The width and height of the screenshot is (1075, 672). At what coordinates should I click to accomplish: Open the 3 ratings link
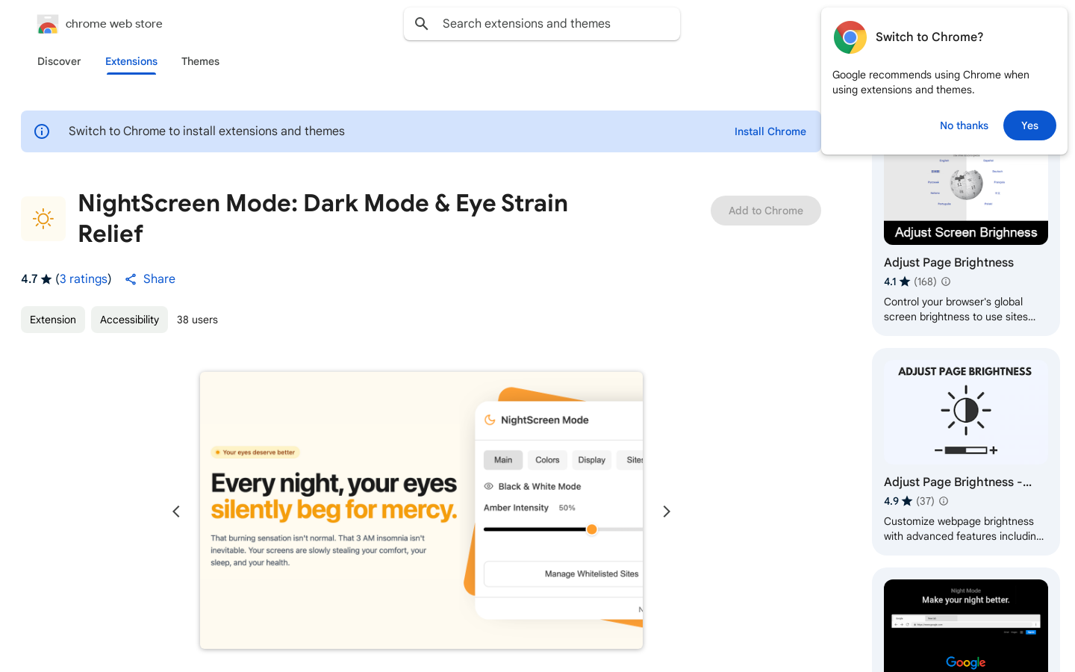pyautogui.click(x=85, y=279)
